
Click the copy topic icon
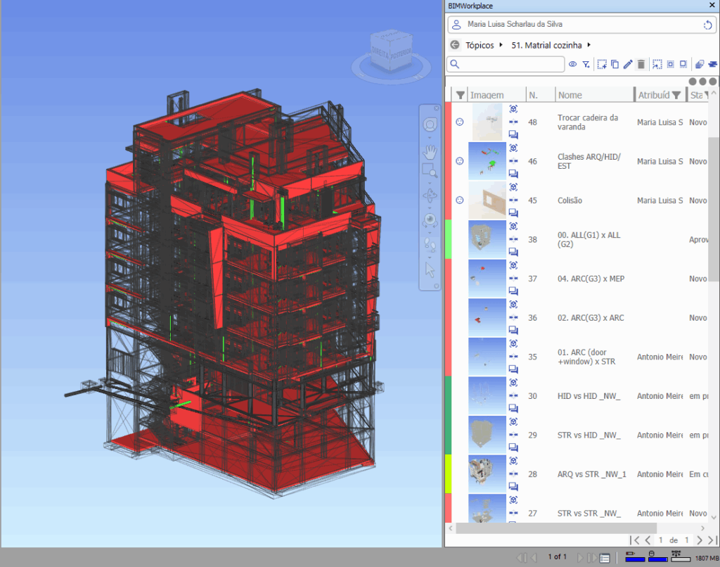tap(615, 64)
